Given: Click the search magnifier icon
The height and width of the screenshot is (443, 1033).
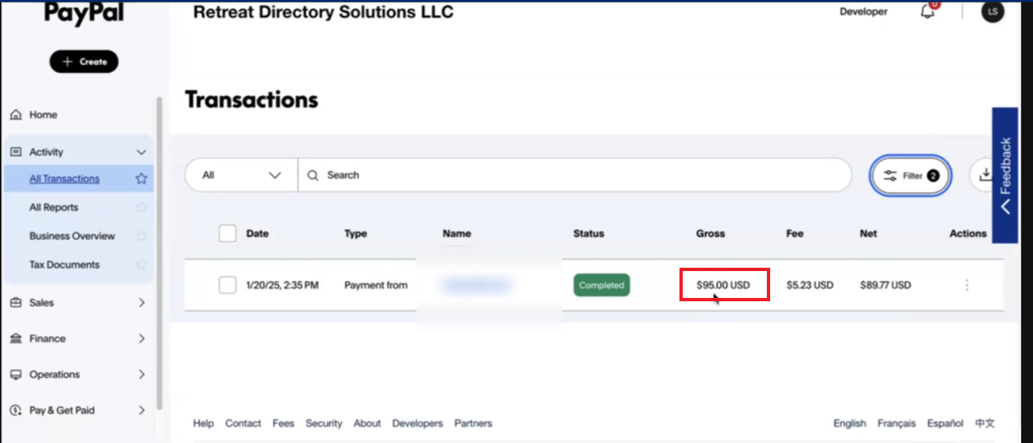Looking at the screenshot, I should [313, 175].
